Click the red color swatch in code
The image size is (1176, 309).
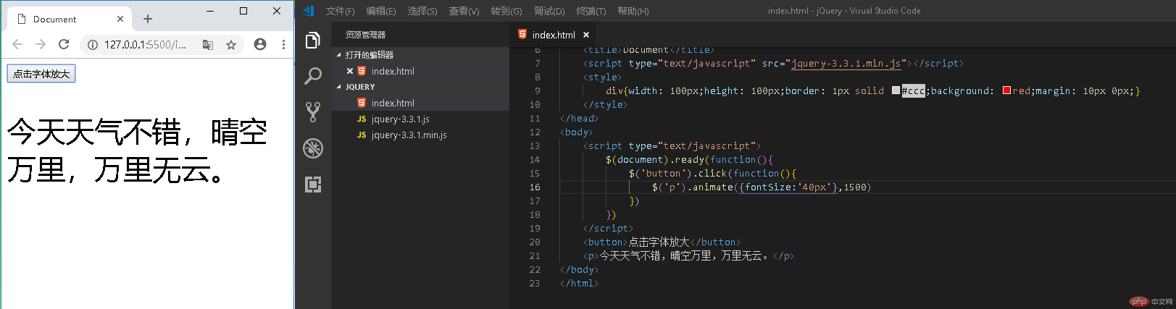[x=1006, y=90]
